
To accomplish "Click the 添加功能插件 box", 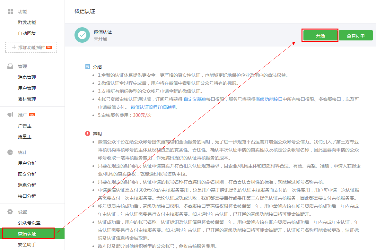I will [x=31, y=47].
